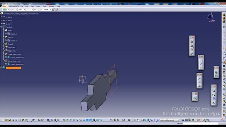Click the Zoom In magnifier icon
This screenshot has height=127, width=226.
[x=77, y=120]
